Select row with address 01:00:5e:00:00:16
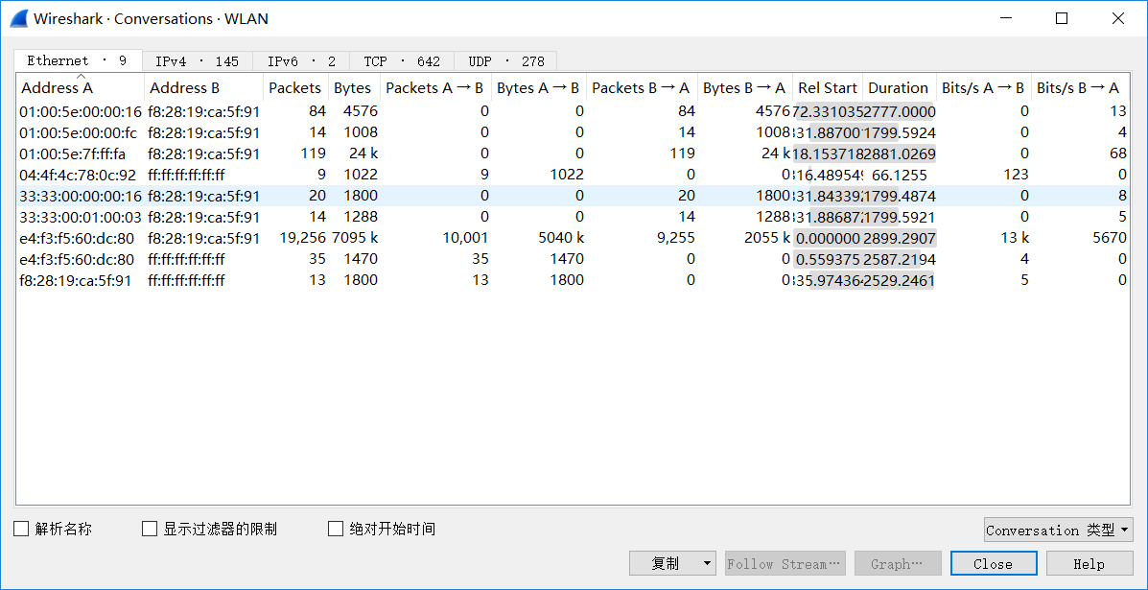 [574, 111]
